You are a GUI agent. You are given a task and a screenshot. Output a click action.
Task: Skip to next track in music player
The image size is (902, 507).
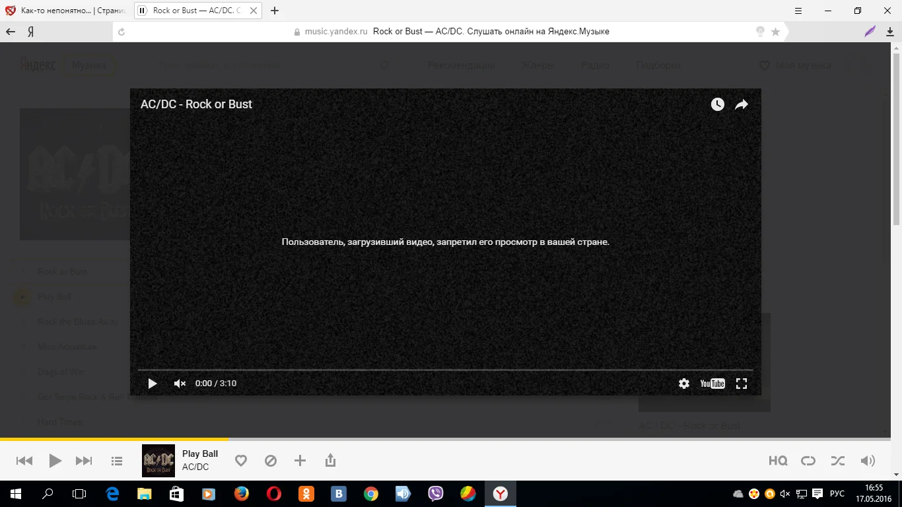[x=84, y=461]
